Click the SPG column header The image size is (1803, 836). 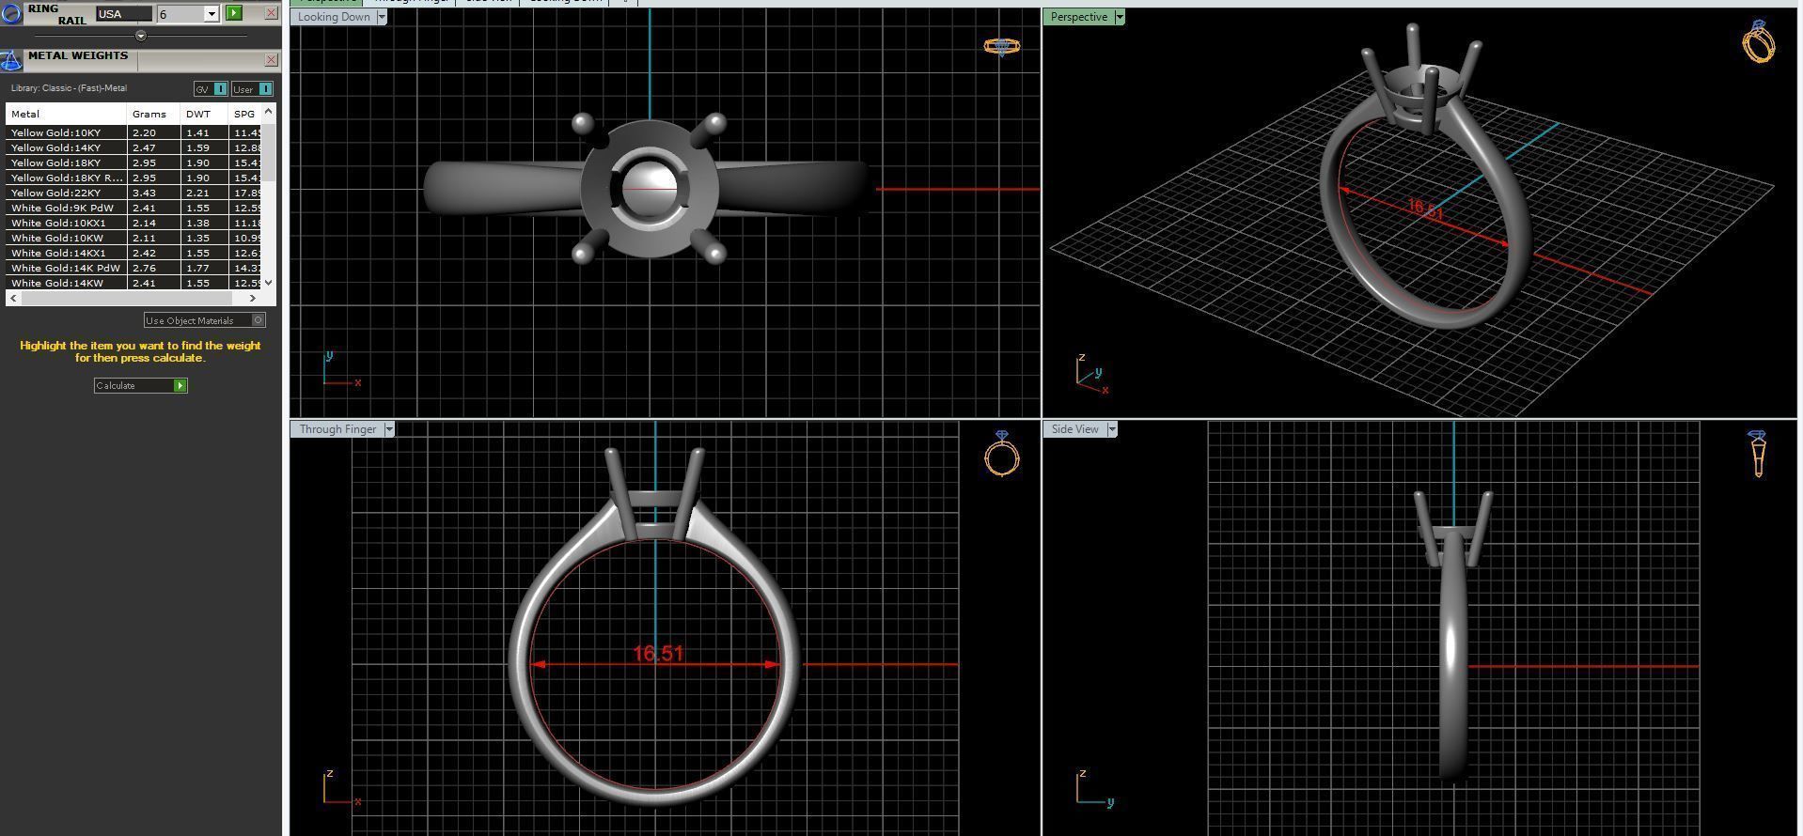click(245, 114)
